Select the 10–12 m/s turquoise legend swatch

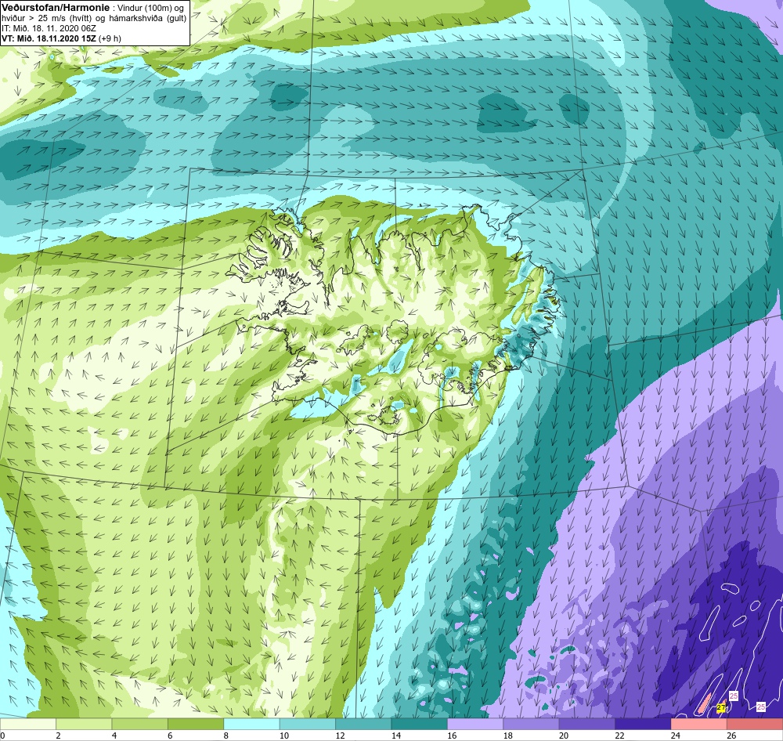click(x=308, y=725)
